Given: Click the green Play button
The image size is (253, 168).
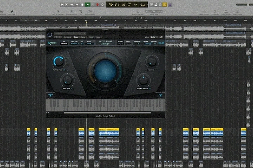Looking at the screenshot, I should pyautogui.click(x=87, y=5).
